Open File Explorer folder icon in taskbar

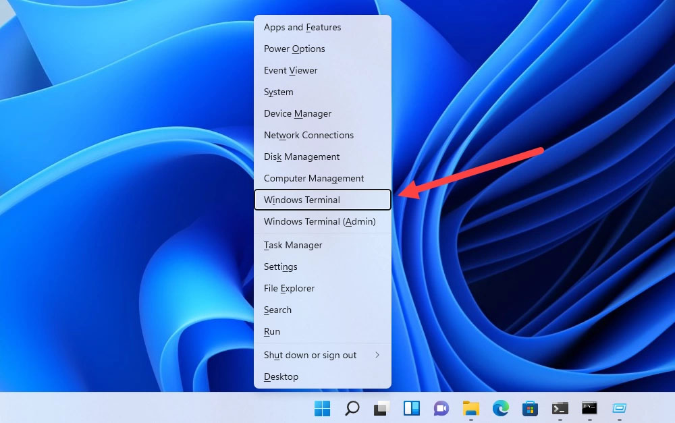(x=470, y=408)
